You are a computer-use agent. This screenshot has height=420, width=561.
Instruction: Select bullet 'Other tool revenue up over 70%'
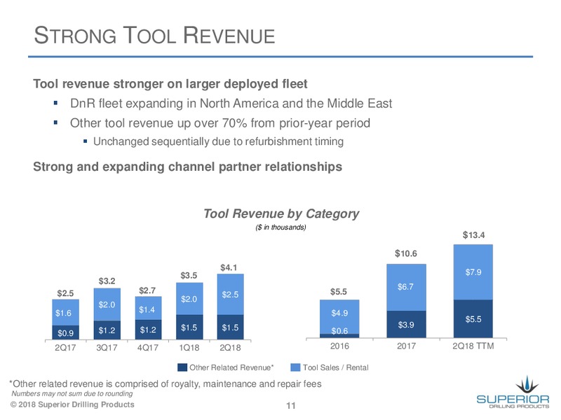(x=220, y=123)
